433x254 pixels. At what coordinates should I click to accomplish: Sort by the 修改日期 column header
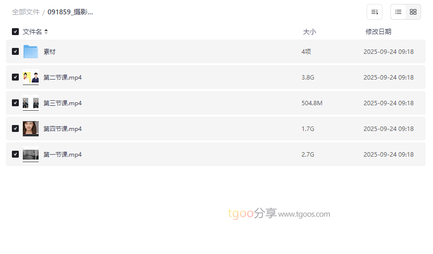(378, 32)
